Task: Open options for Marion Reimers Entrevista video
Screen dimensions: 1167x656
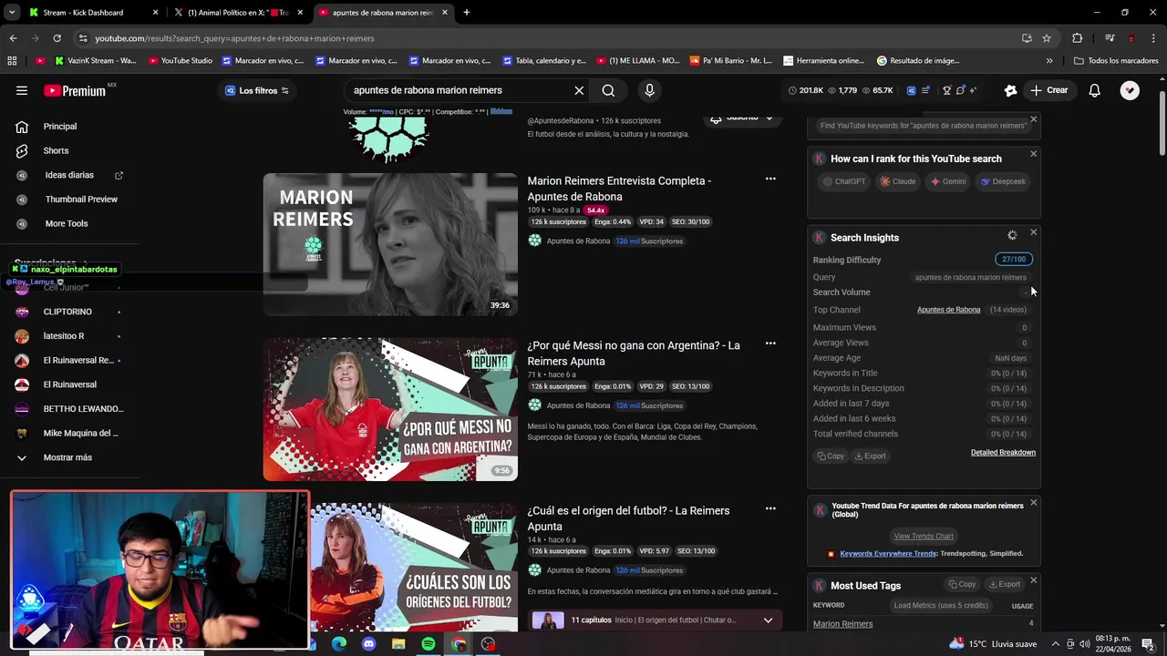Action: click(770, 179)
